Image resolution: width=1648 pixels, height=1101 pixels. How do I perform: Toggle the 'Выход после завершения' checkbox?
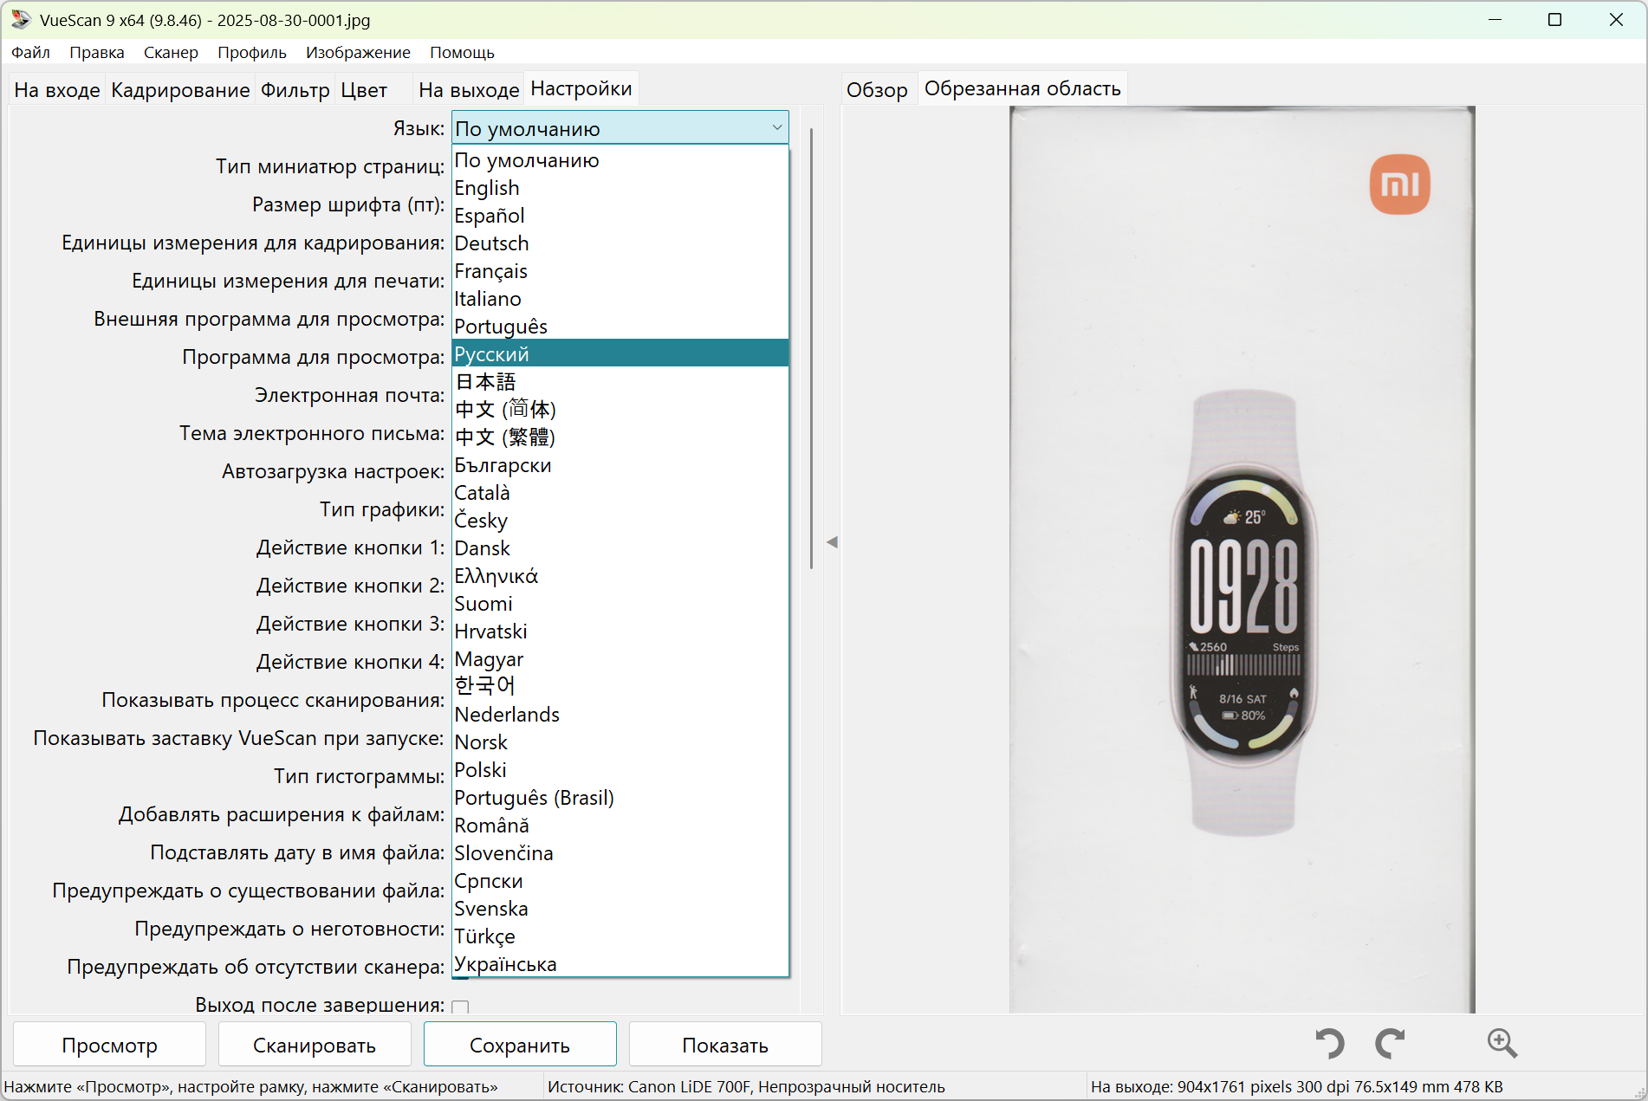pos(460,1007)
